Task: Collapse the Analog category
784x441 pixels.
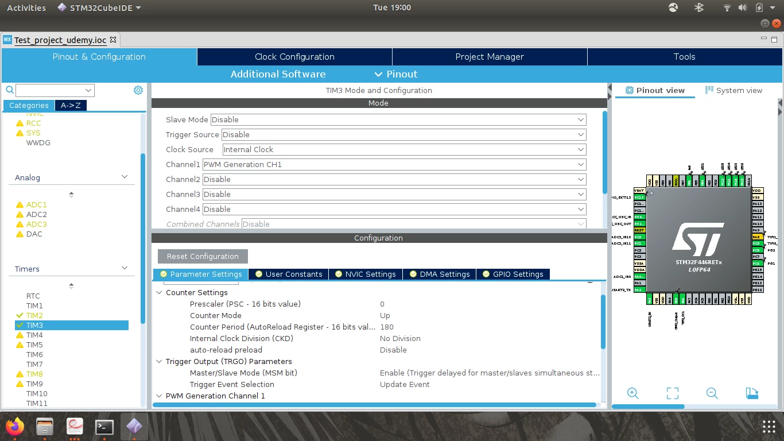Action: point(125,177)
